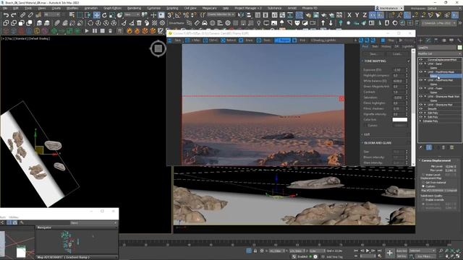Open the Arnold menu
Screen dimensions: 463x260
coord(292,8)
